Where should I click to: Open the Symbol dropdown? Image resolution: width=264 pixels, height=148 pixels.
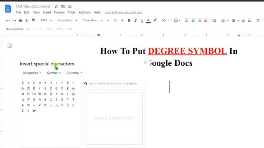click(54, 73)
